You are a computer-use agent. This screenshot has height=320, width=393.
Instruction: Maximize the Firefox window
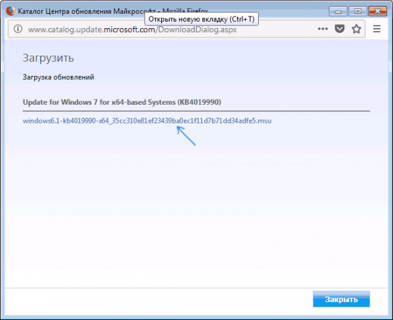coord(358,12)
